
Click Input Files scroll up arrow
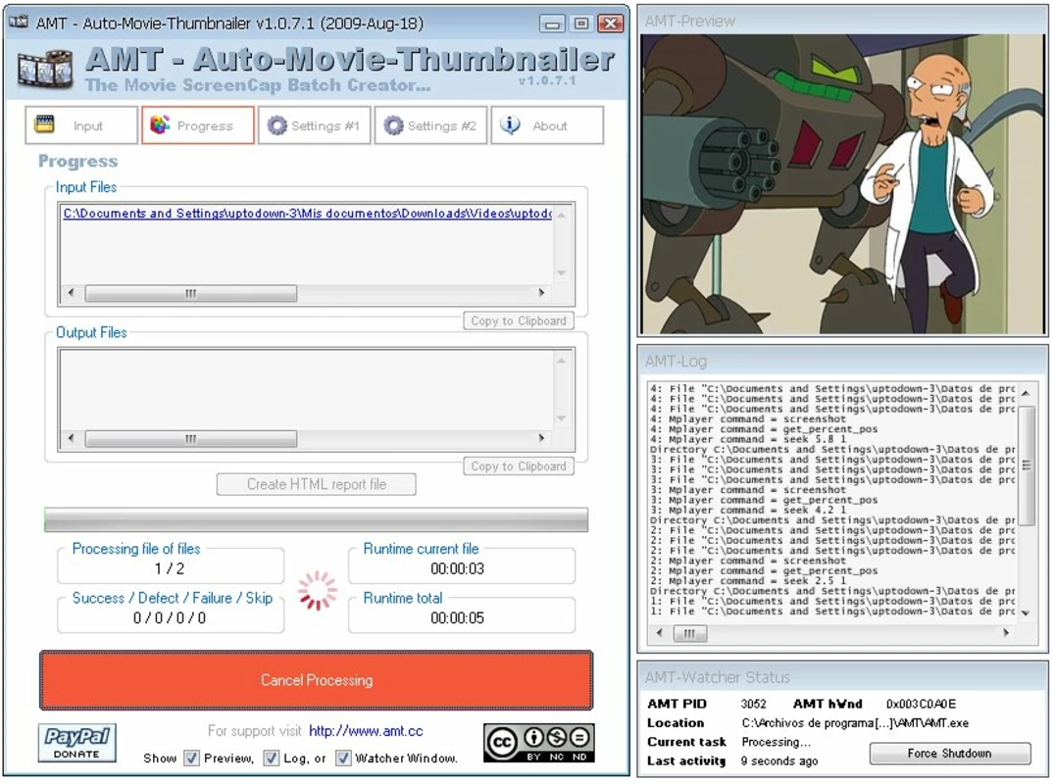562,215
